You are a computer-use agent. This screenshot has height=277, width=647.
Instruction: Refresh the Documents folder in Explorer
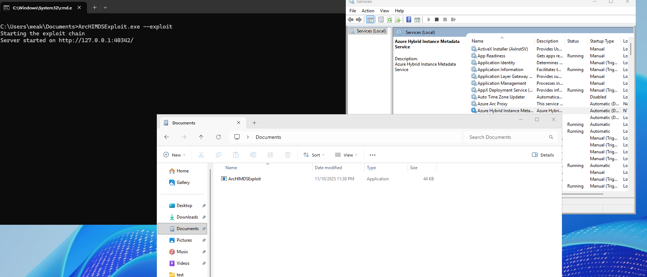click(219, 137)
